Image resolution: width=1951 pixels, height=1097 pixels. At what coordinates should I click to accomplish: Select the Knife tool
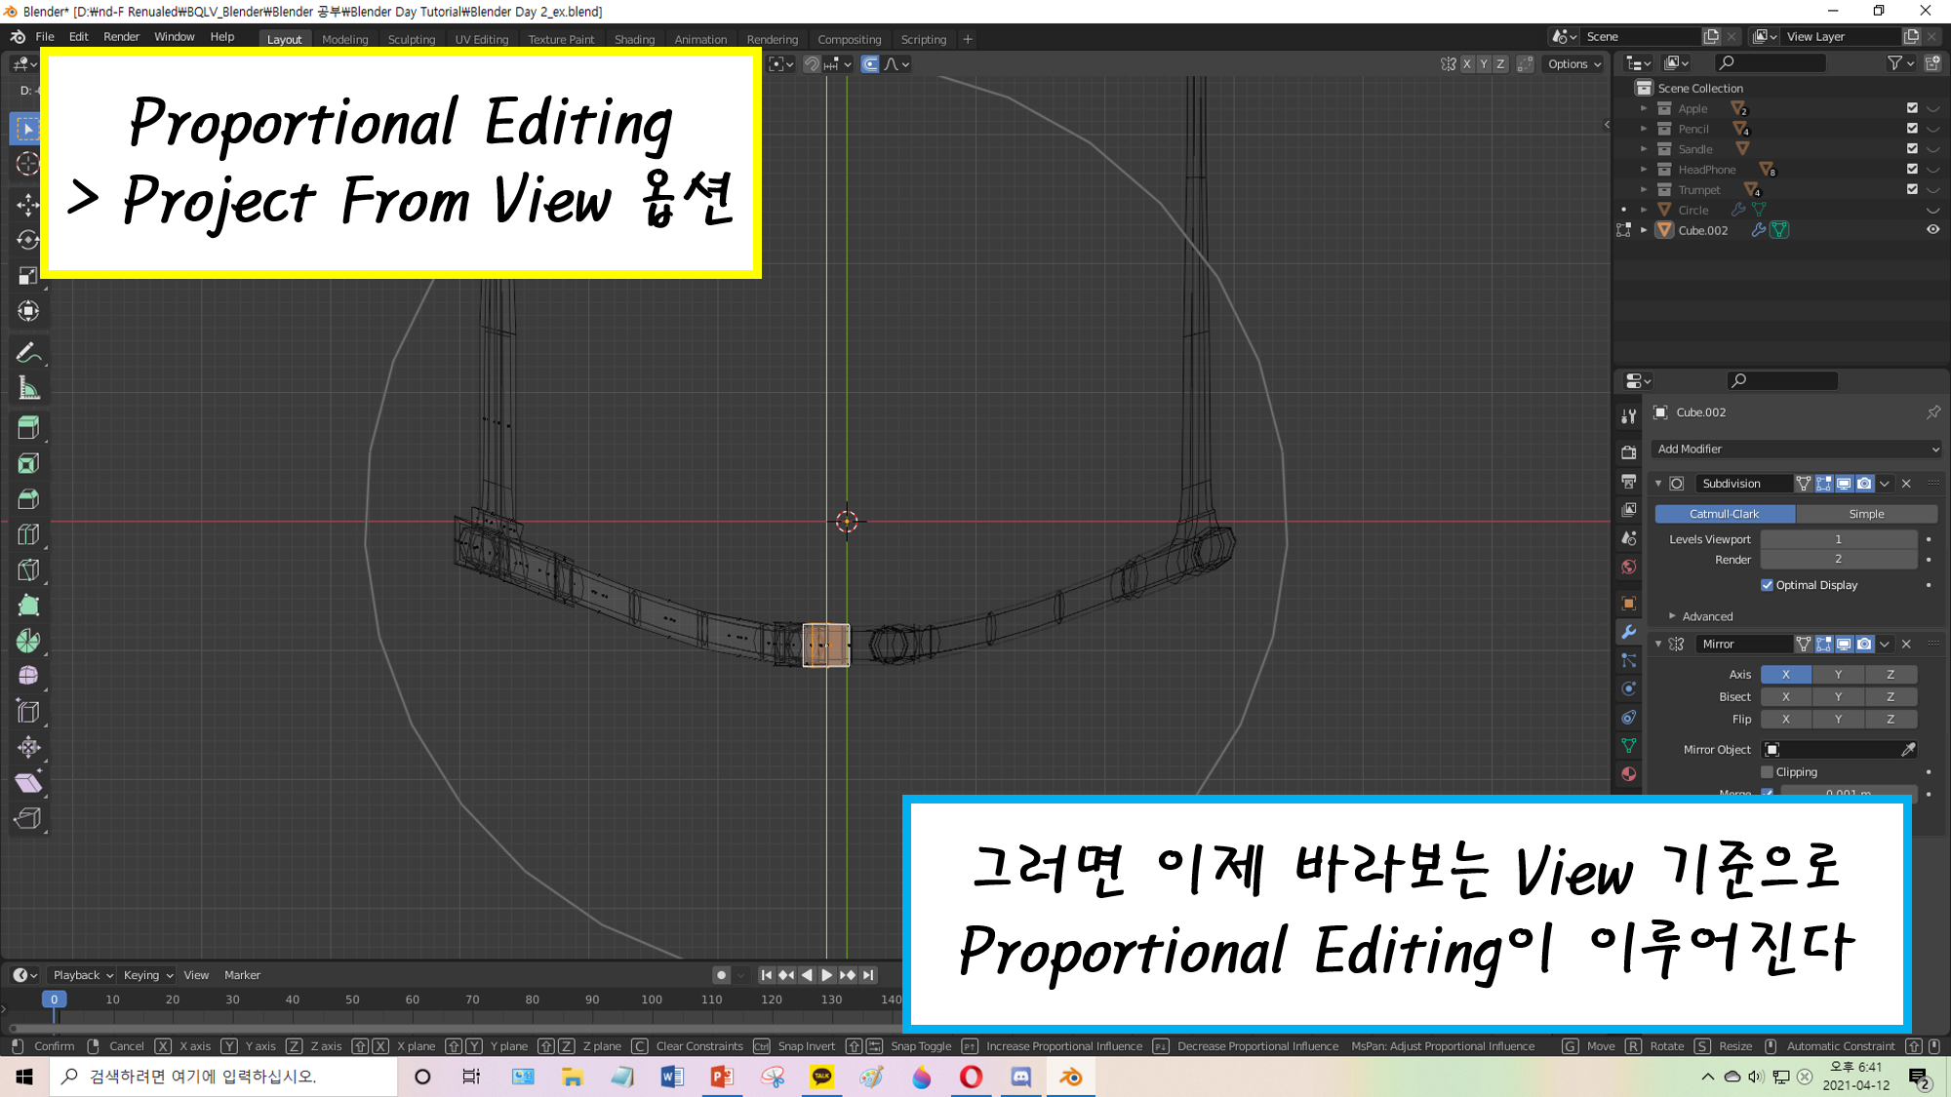click(x=27, y=570)
